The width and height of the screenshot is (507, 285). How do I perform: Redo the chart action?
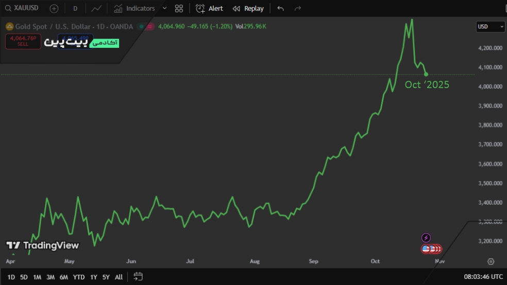point(297,9)
